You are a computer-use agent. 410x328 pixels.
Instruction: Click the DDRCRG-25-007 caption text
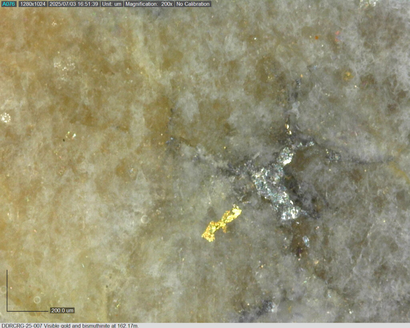click(x=22, y=326)
